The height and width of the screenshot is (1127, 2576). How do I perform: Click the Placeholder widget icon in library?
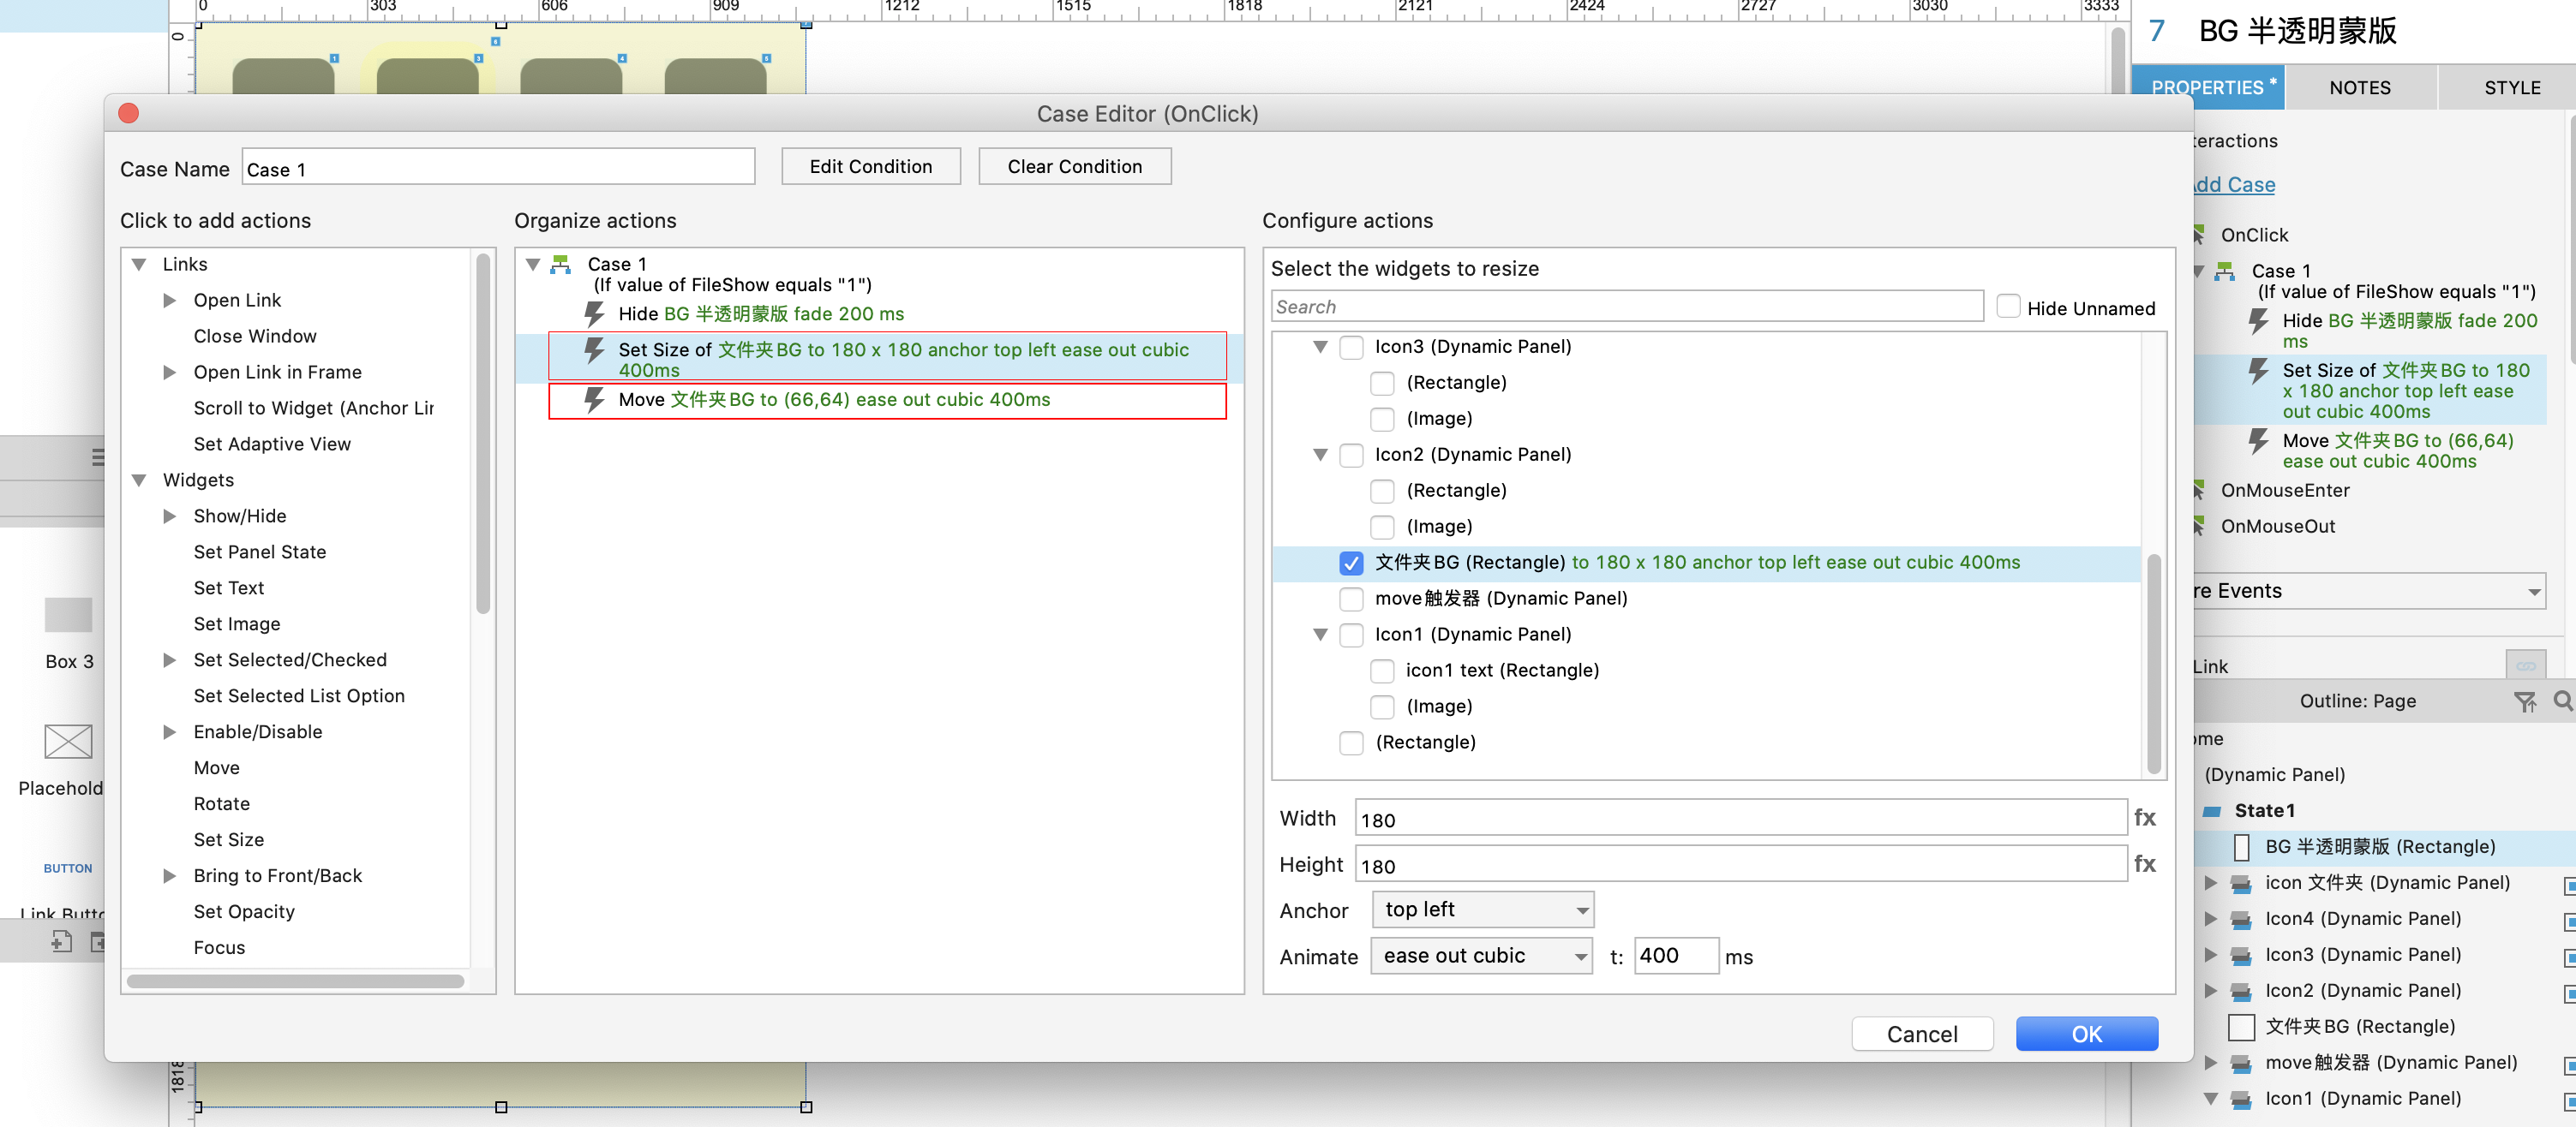coord(68,742)
